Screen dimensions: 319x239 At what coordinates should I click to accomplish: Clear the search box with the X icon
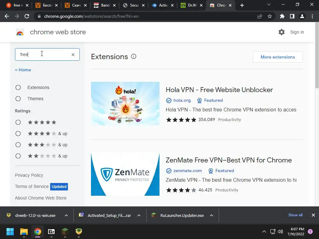(x=73, y=54)
